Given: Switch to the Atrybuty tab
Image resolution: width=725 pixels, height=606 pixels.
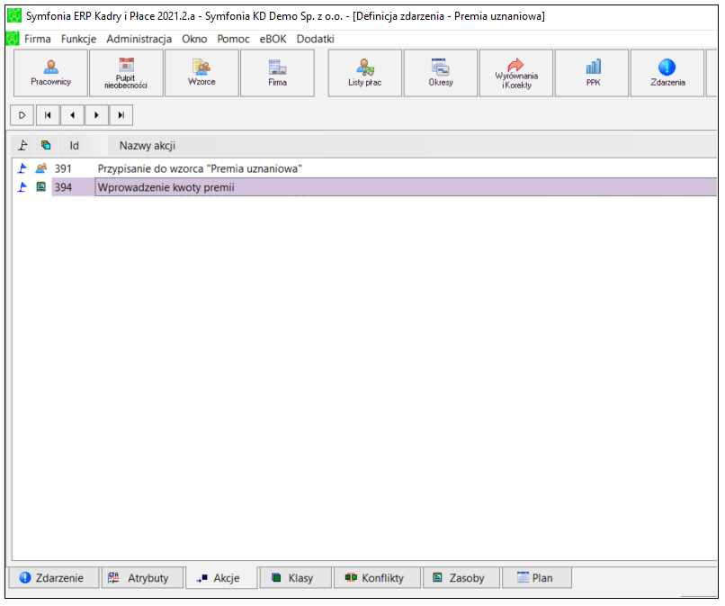Looking at the screenshot, I should click(143, 578).
